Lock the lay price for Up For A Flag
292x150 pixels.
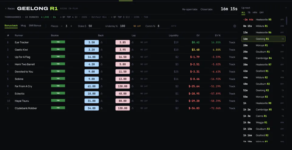(132, 57)
